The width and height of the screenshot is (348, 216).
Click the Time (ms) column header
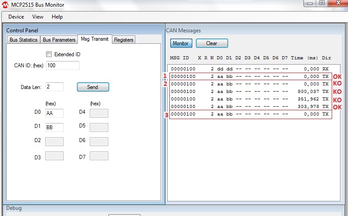tap(304, 58)
